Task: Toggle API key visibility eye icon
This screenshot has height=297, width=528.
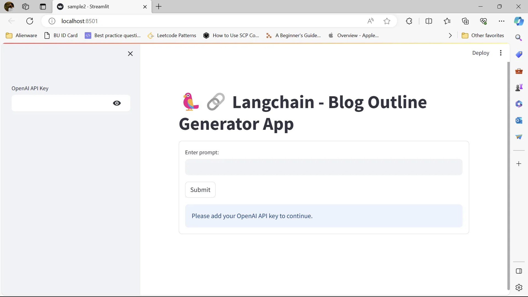Action: point(117,103)
